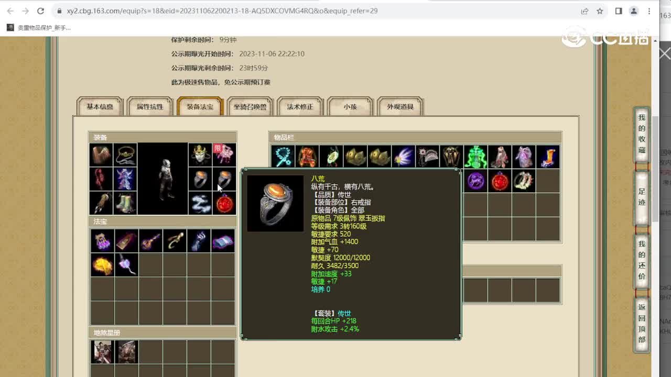Switch to the 属性抗性 tab
This screenshot has width=671, height=377.
150,106
